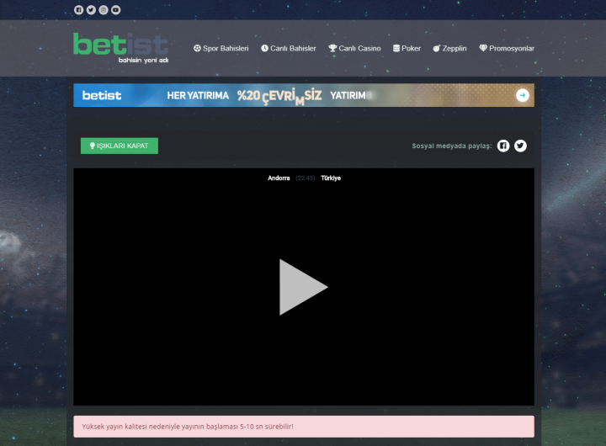Click the Sosyal medyada paylaş label
The height and width of the screenshot is (446, 606).
[452, 146]
